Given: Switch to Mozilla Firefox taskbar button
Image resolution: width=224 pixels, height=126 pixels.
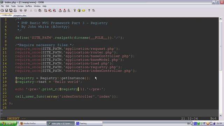Looking at the screenshot, I should [32, 124].
